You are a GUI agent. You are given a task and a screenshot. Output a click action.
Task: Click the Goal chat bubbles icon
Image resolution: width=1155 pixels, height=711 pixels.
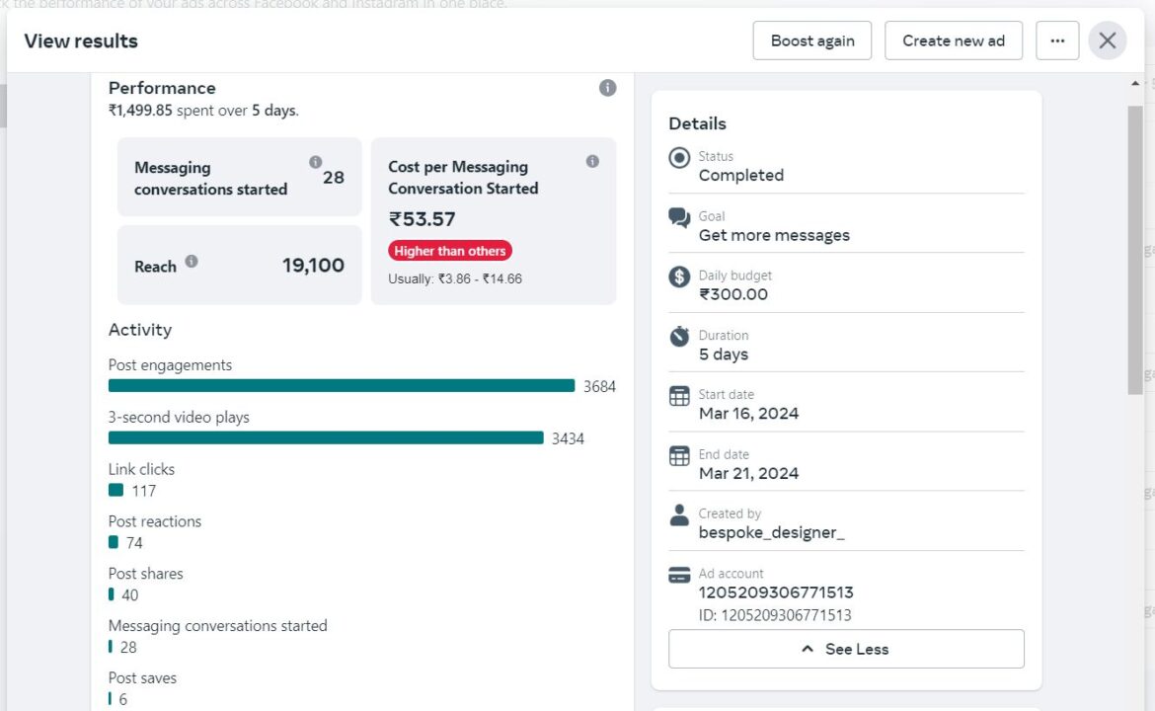tap(679, 217)
